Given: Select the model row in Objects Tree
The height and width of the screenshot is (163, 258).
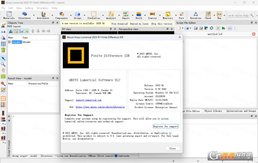Looking at the screenshot, I should 34,42.
